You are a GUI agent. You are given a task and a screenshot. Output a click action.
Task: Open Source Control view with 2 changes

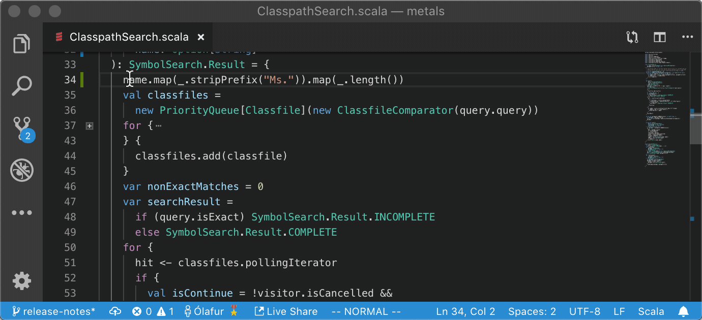coord(22,129)
